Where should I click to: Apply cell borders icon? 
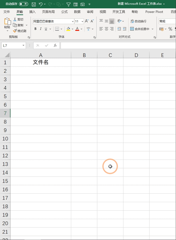(57, 29)
